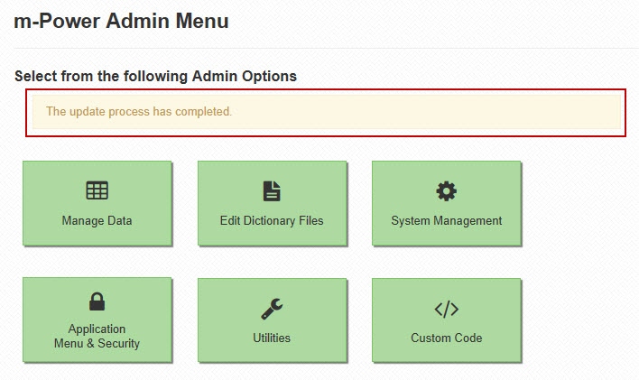The width and height of the screenshot is (639, 380).
Task: Select the "Manage Data" text label
Action: [x=97, y=220]
